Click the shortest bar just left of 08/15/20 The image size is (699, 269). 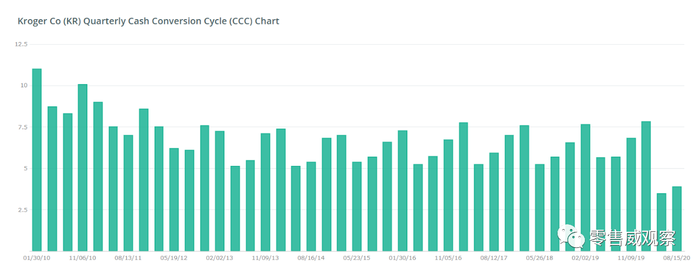661,222
